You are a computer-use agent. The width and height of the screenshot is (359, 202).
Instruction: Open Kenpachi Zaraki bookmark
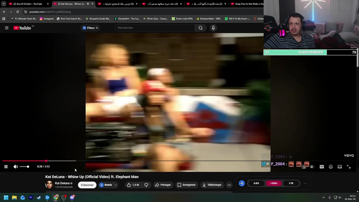click(98, 19)
